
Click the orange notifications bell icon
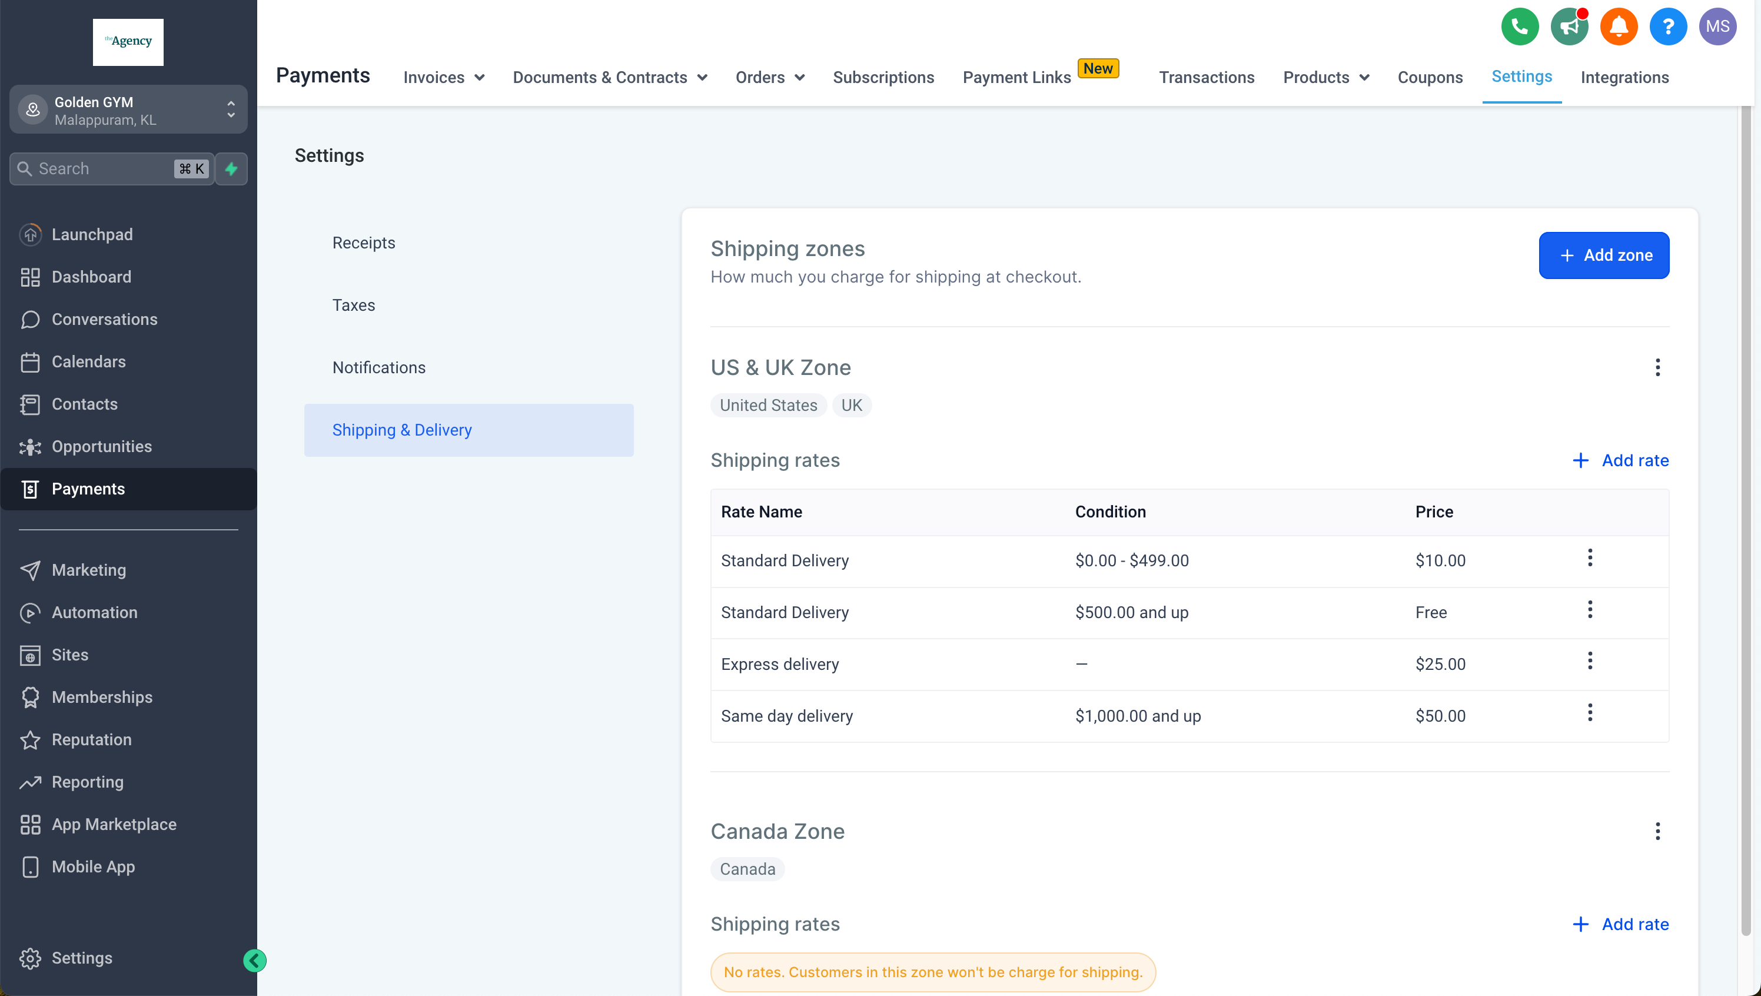click(1618, 26)
